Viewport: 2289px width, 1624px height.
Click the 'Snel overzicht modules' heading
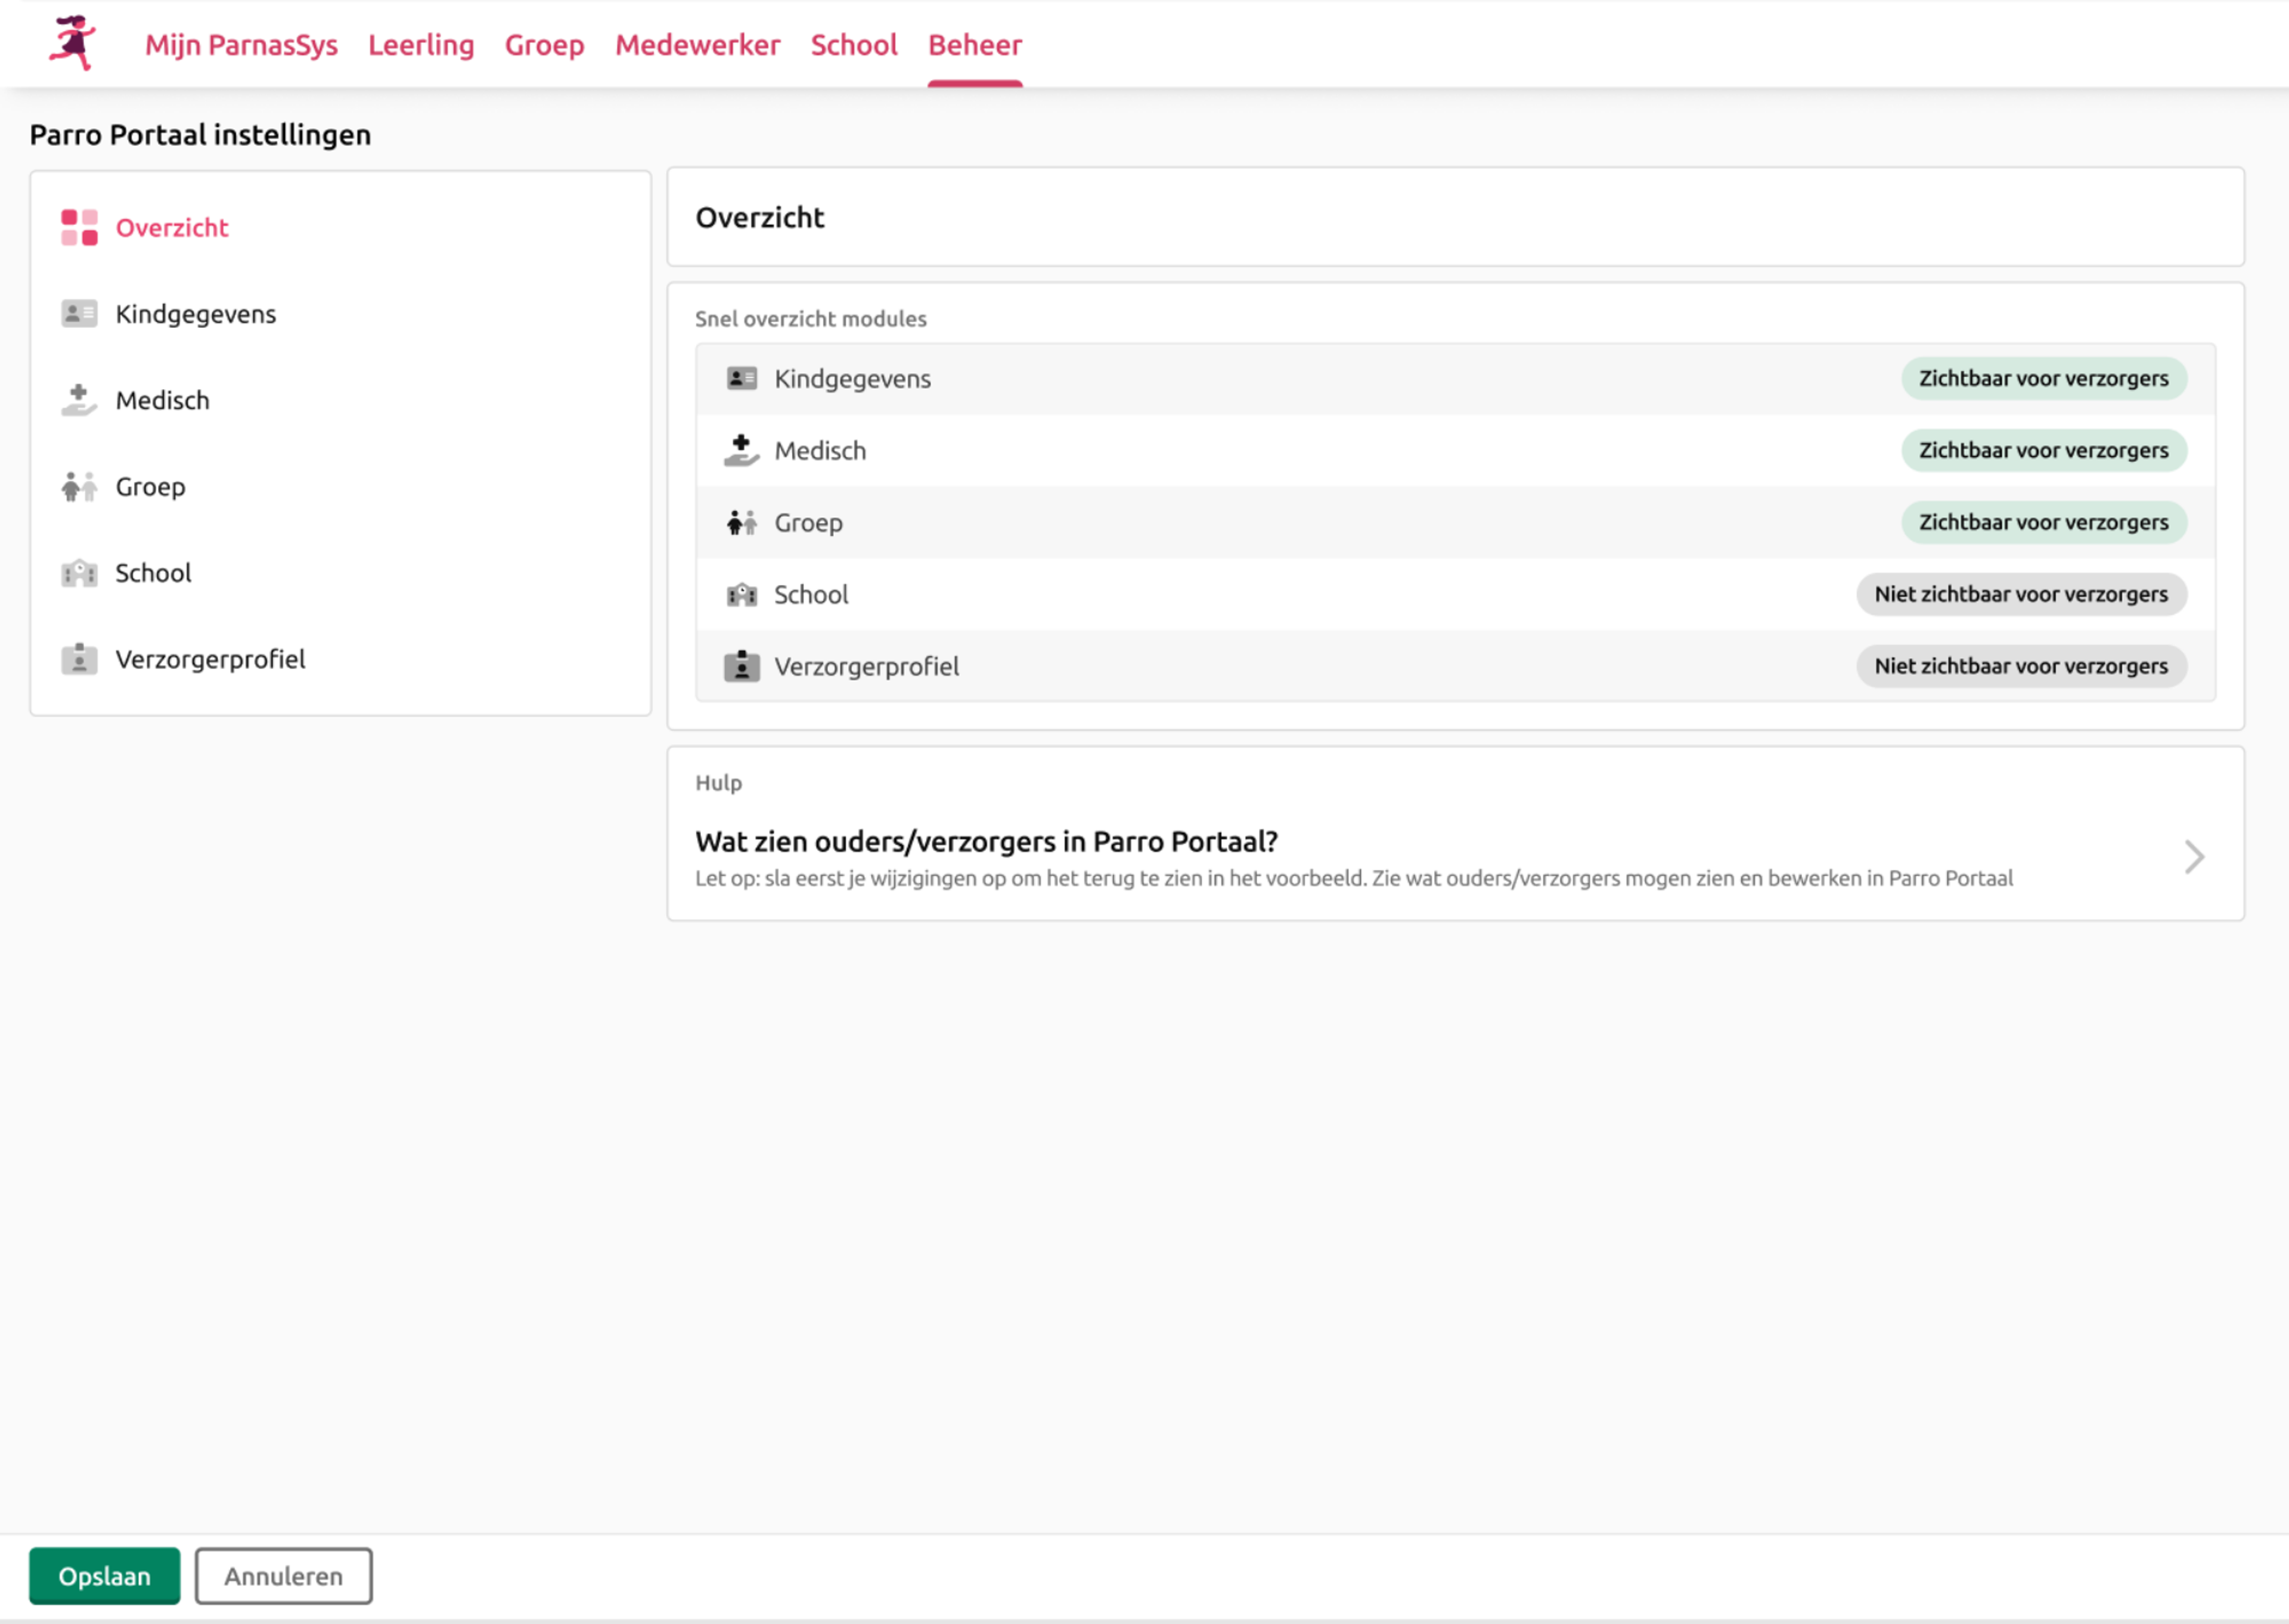pyautogui.click(x=811, y=319)
